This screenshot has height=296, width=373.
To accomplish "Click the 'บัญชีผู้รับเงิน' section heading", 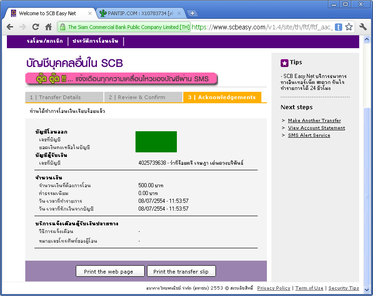I will (51, 156).
